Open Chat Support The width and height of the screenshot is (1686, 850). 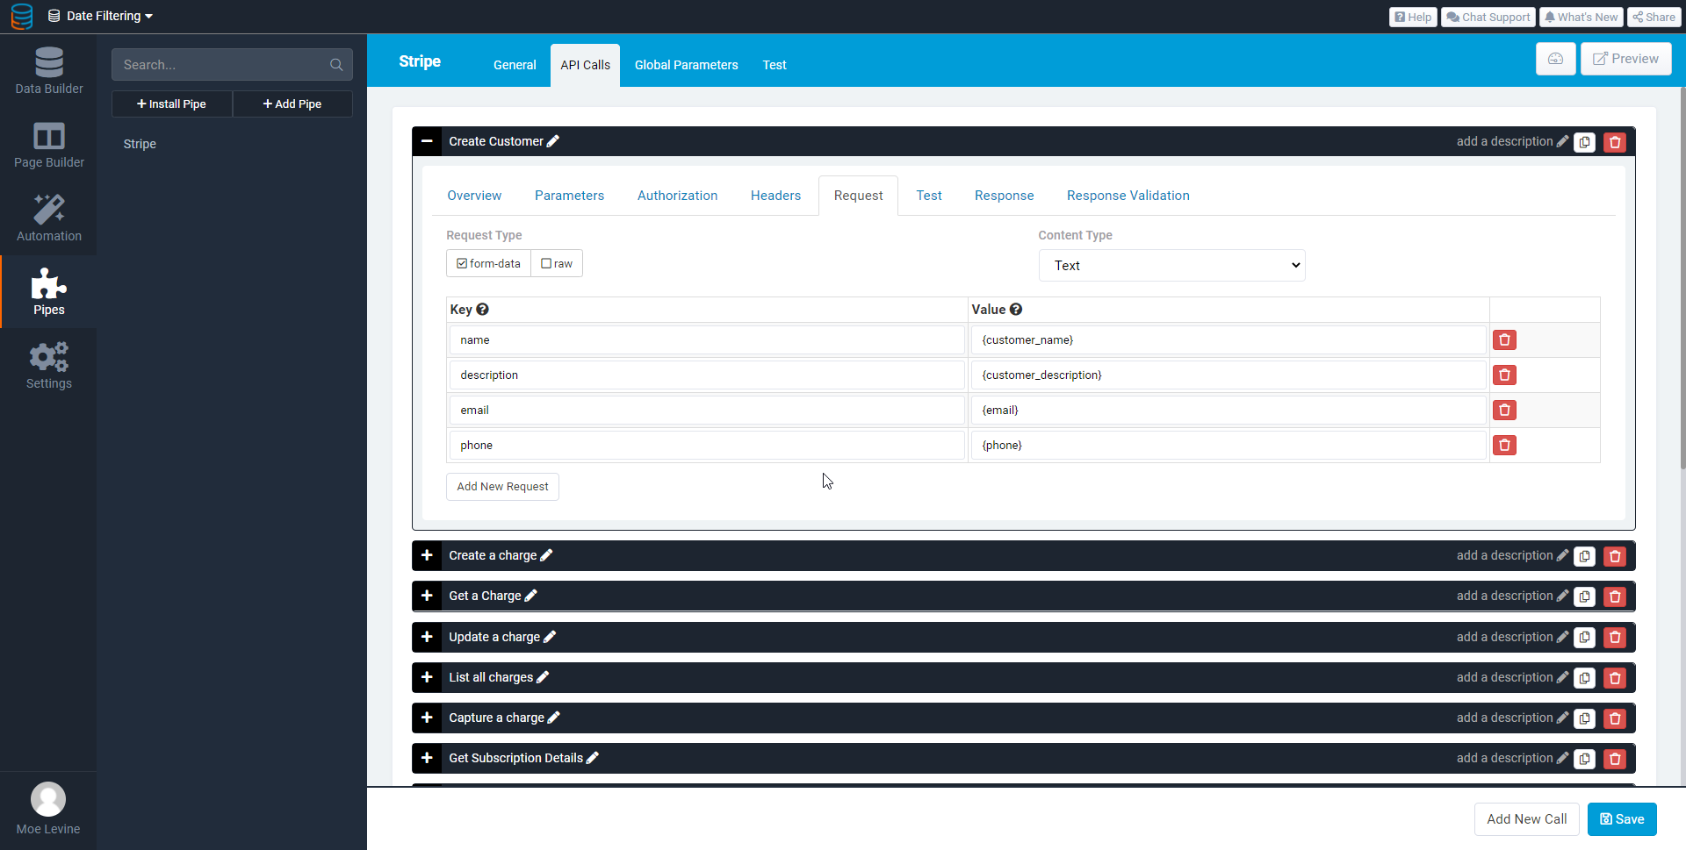(x=1488, y=17)
